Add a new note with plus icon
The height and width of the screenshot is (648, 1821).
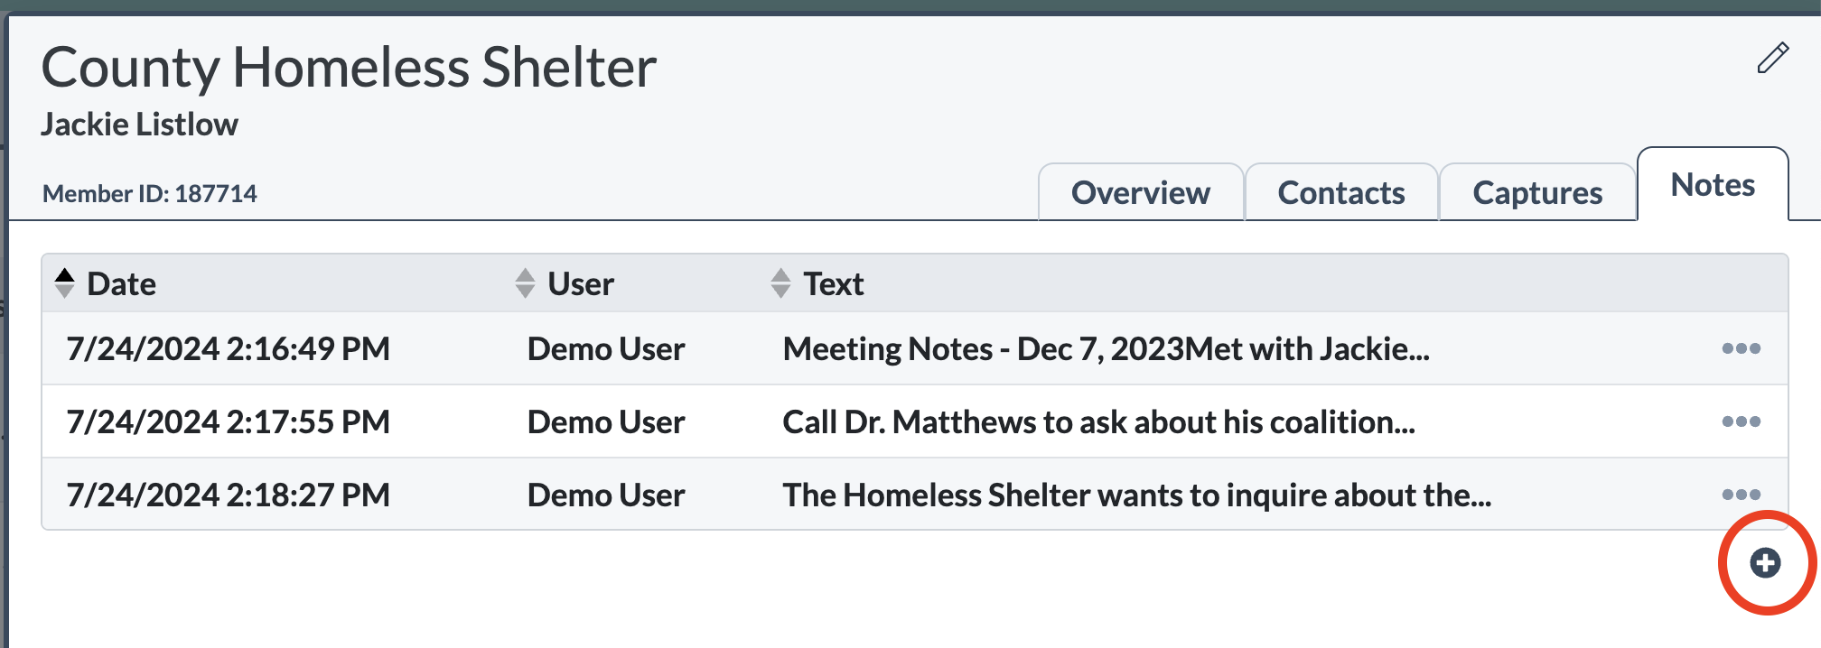1765,563
